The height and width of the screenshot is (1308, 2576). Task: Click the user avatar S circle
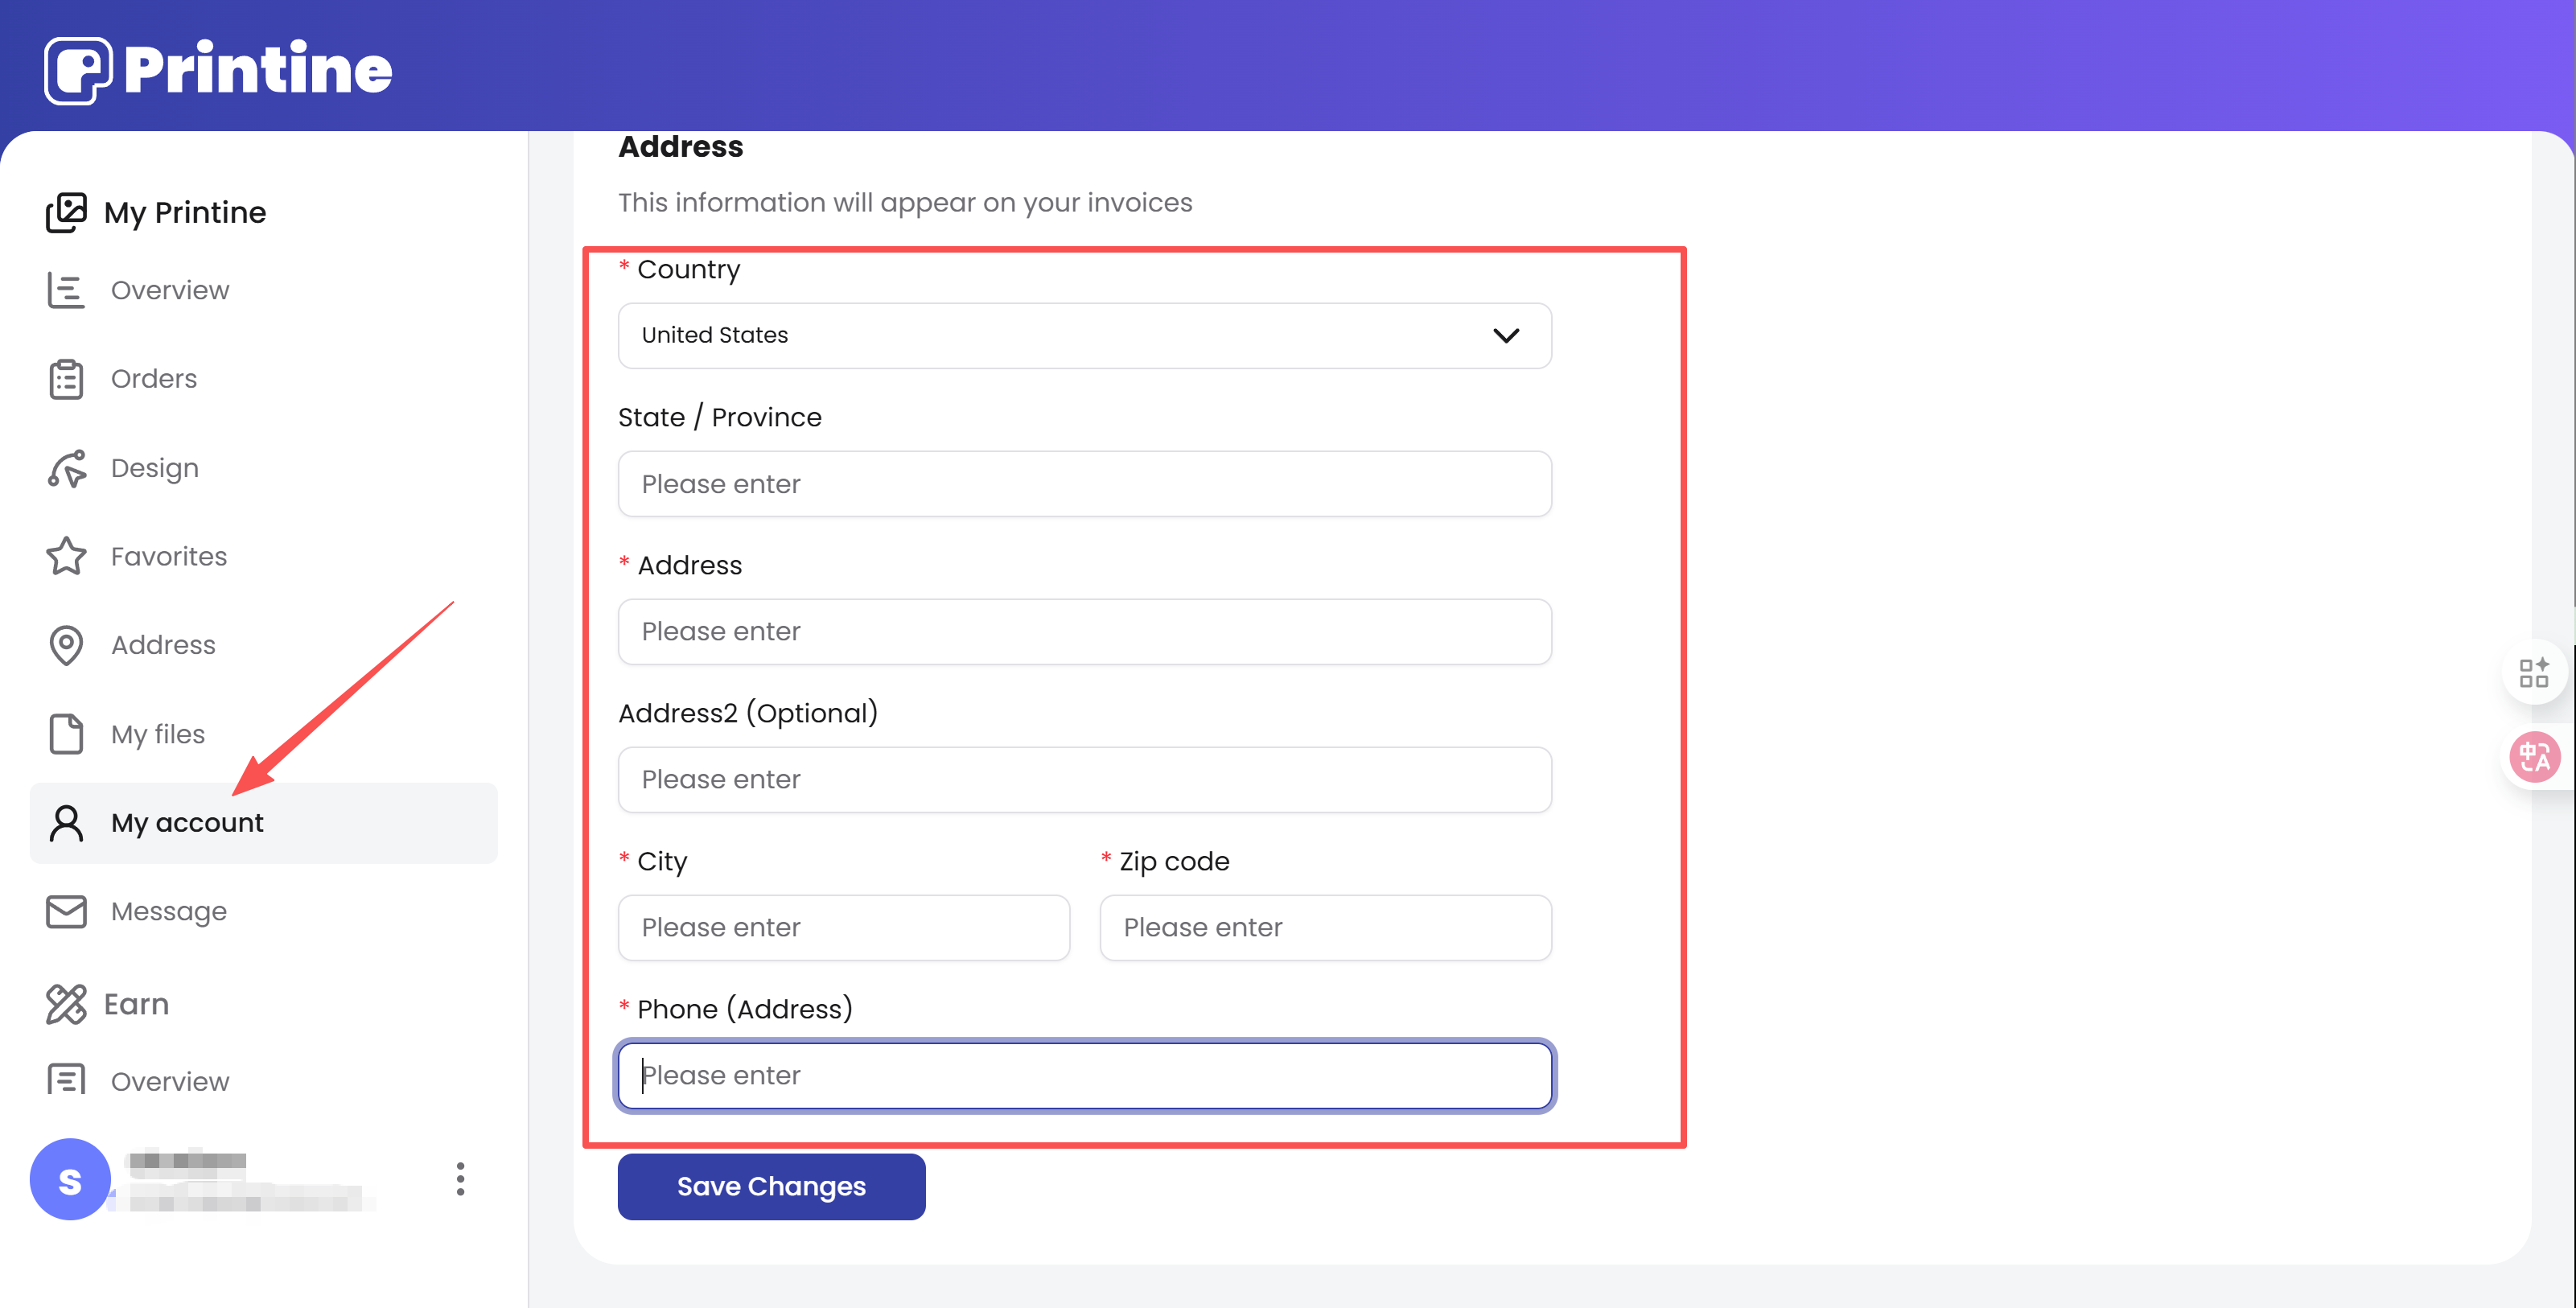[x=70, y=1179]
